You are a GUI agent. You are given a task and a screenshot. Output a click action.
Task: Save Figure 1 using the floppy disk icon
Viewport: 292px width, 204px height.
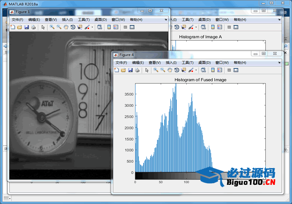[27, 27]
